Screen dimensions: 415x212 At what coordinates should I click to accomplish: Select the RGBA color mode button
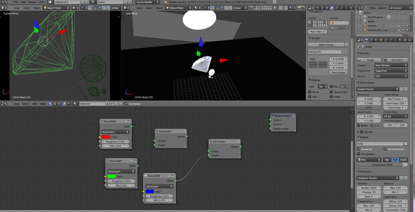point(403,160)
